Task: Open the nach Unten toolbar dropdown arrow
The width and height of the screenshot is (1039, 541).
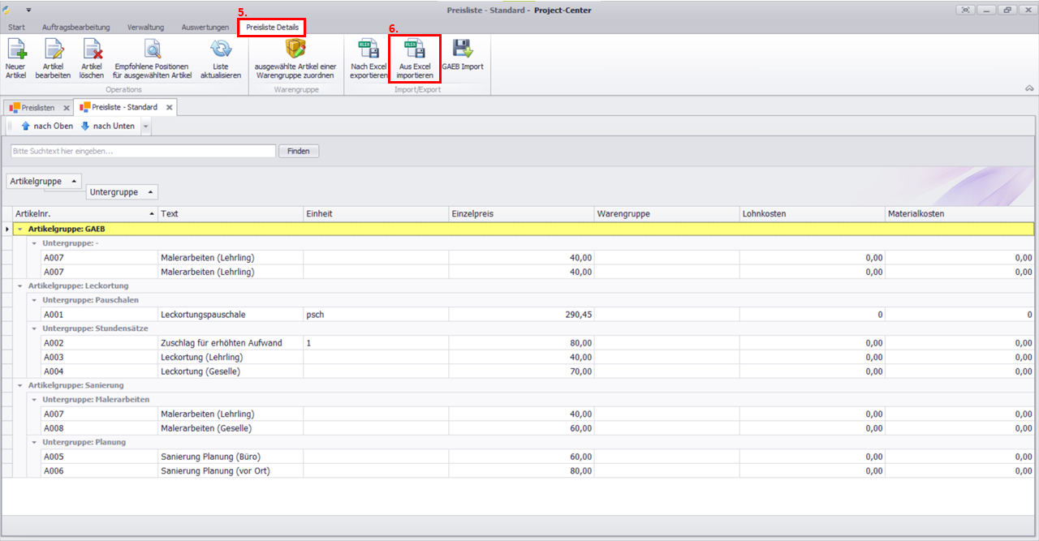Action: point(145,127)
